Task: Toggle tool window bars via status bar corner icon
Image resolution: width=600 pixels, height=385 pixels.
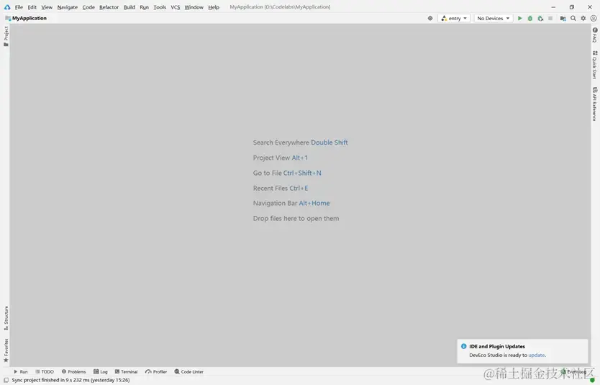Action: point(6,380)
